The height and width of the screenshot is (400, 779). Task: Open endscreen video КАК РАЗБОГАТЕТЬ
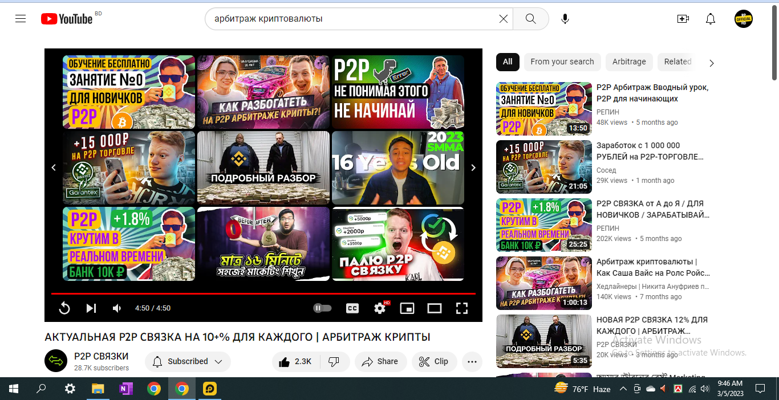pyautogui.click(x=263, y=92)
